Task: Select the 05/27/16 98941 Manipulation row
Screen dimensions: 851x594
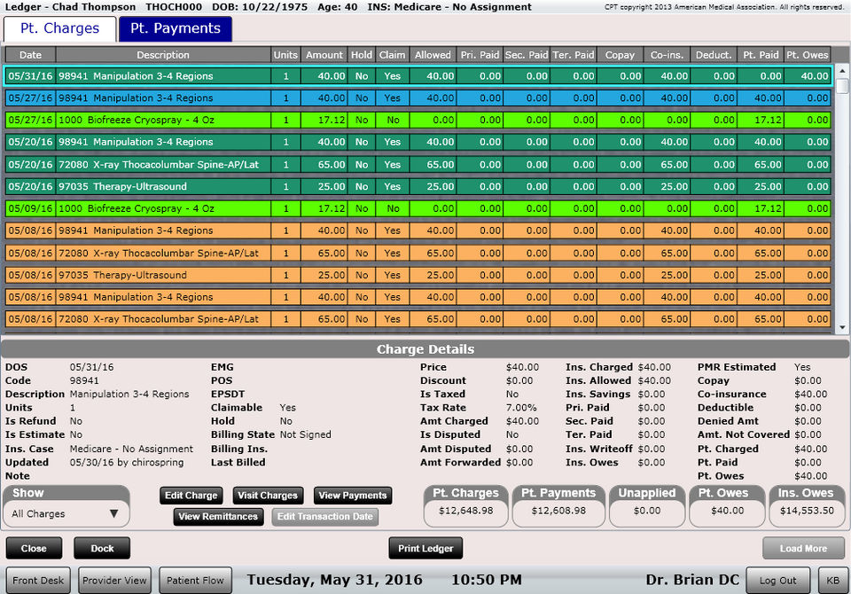Action: pos(418,98)
